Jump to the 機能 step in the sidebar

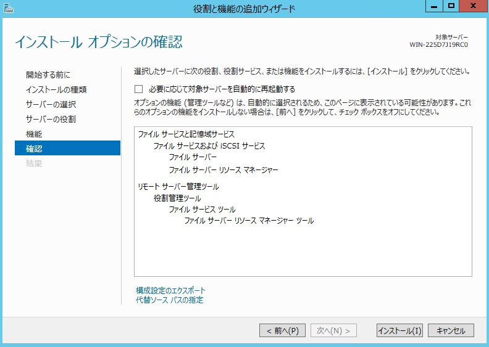pyautogui.click(x=34, y=134)
